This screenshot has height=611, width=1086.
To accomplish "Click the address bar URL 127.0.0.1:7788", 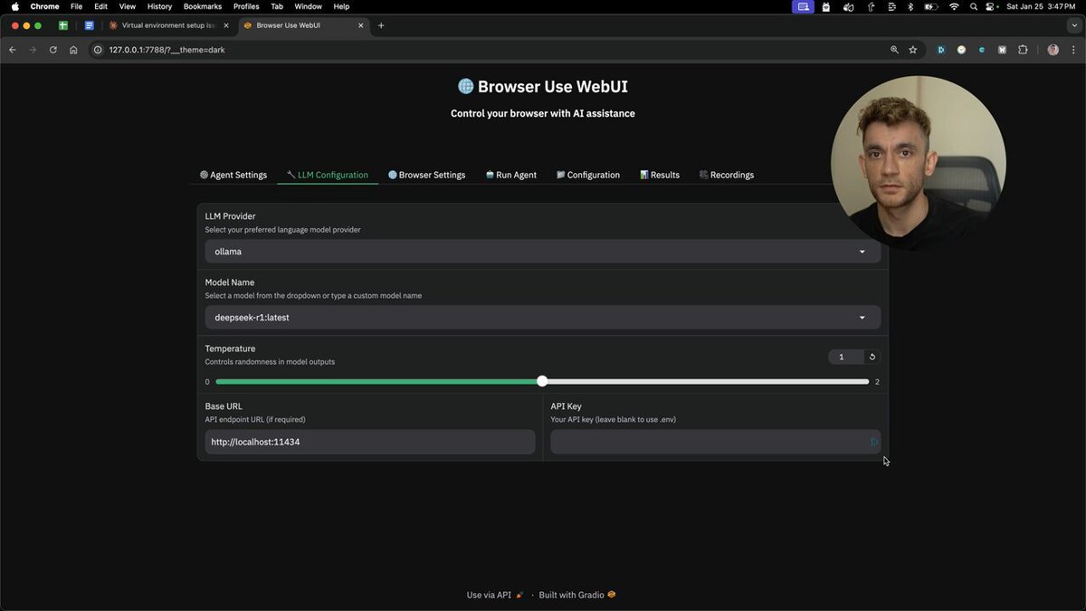I will coord(167,50).
